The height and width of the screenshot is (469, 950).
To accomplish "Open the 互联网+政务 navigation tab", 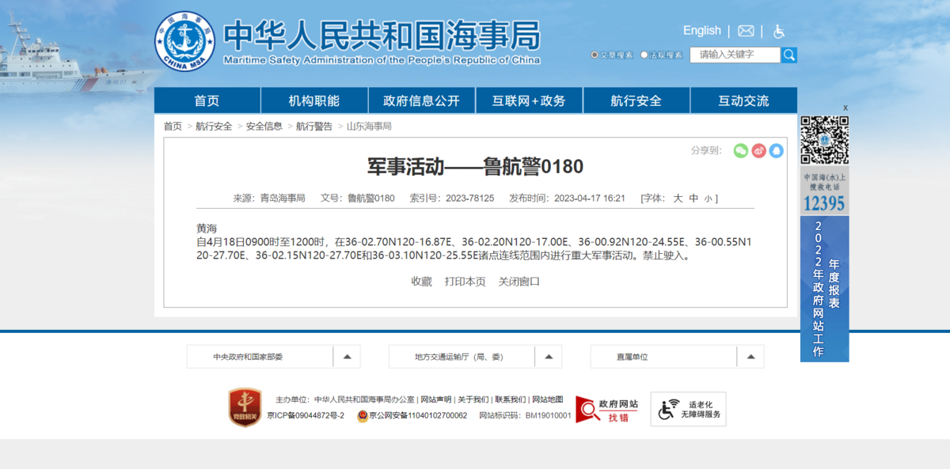I will click(529, 100).
